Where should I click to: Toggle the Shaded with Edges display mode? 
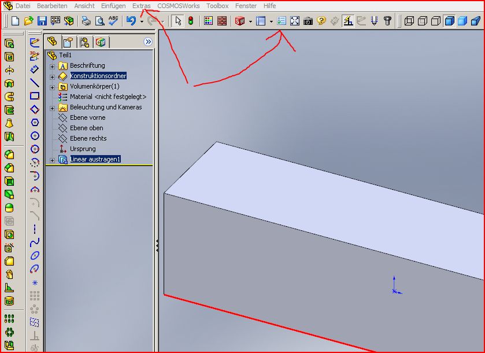coord(449,21)
